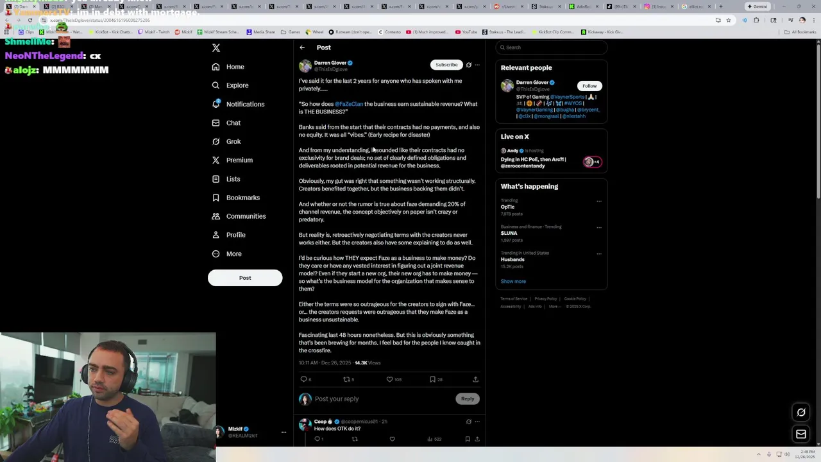821x462 pixels.
Task: Expand the More sidebar menu
Action: pos(227,253)
